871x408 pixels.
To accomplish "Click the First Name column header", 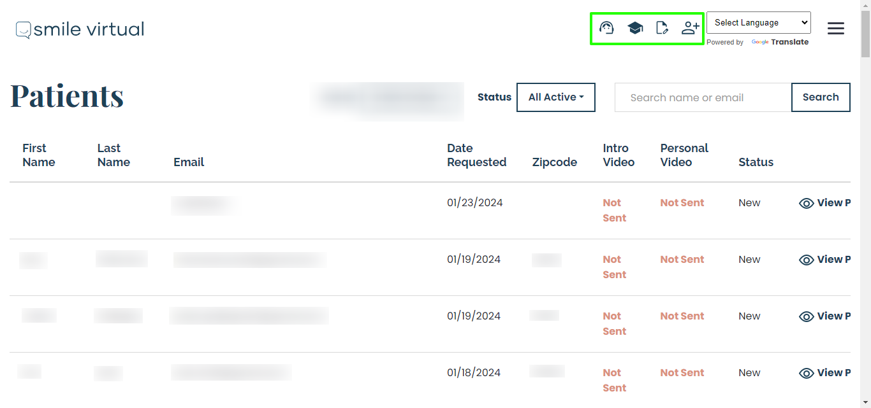I will 39,155.
